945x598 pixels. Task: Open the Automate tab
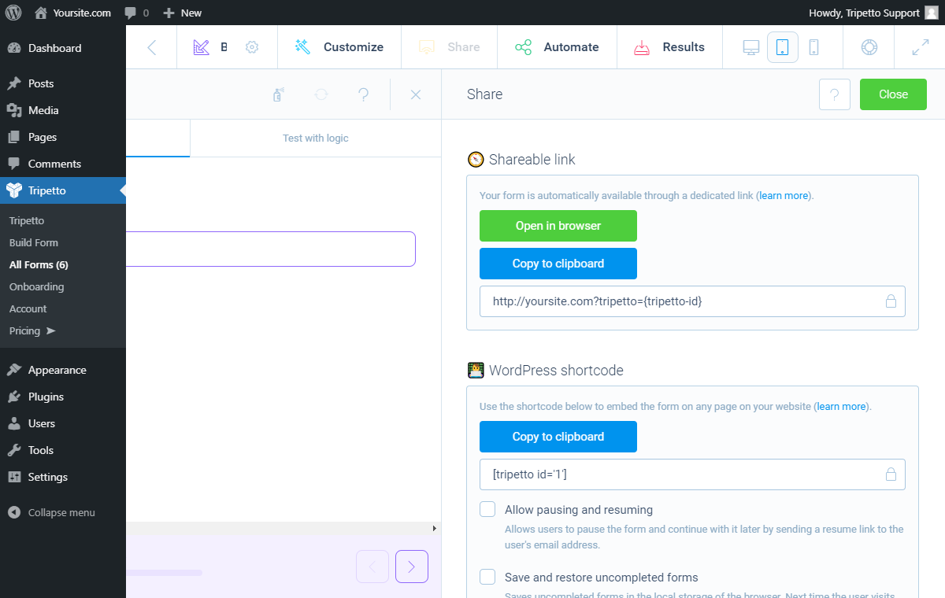coord(557,47)
